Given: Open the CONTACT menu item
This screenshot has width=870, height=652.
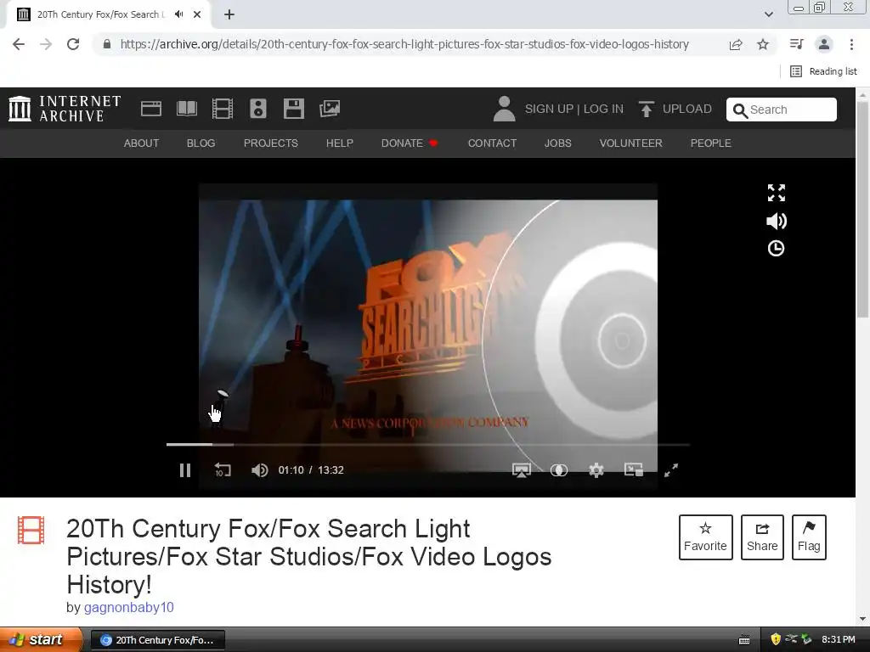Looking at the screenshot, I should (x=492, y=143).
